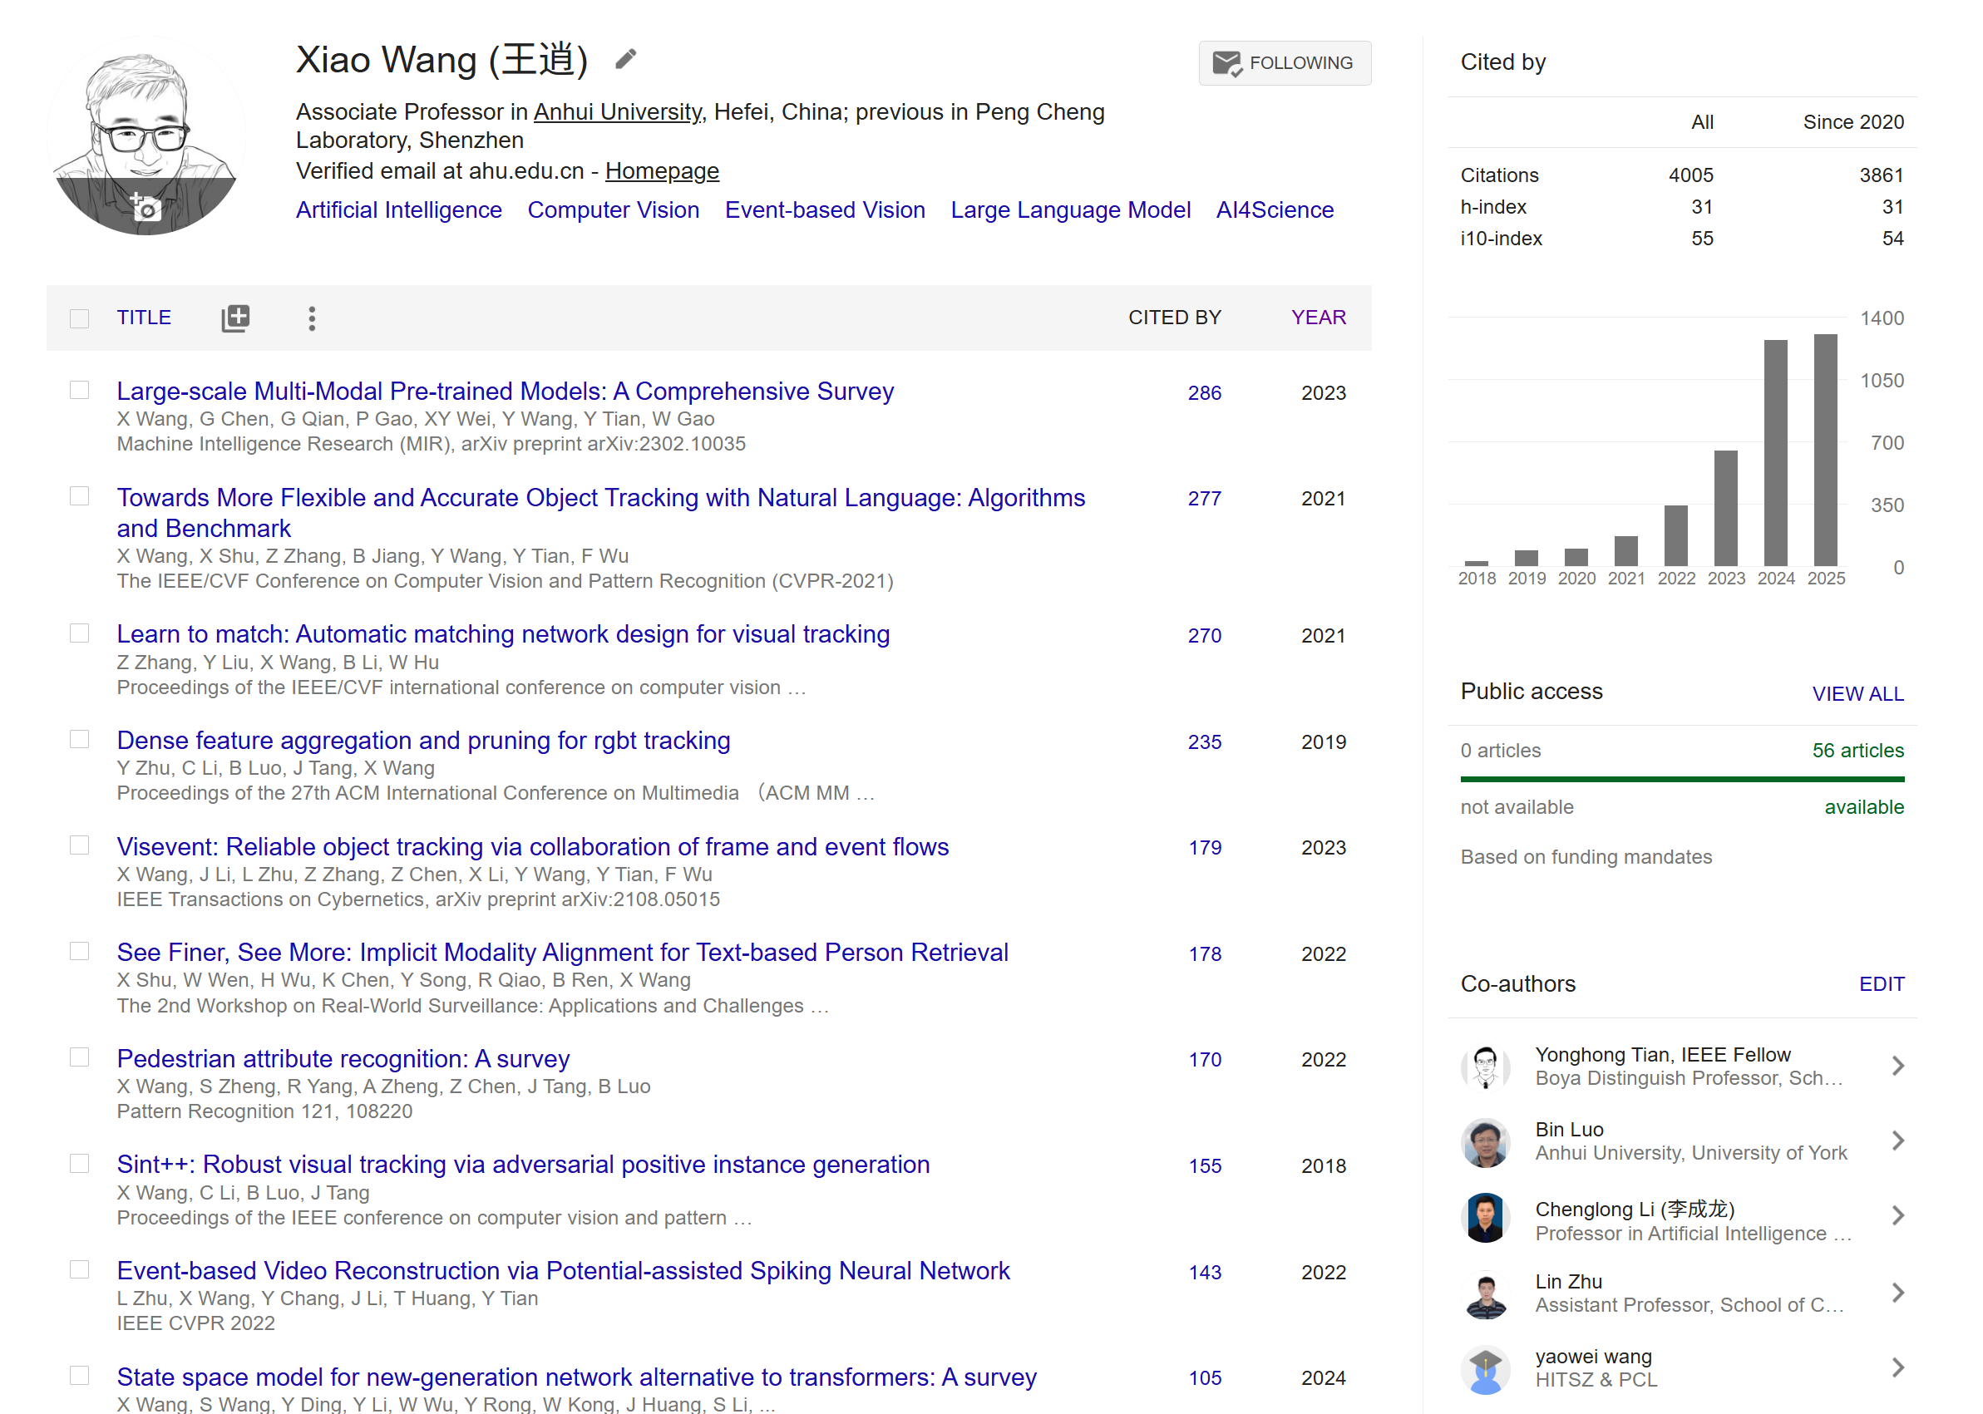Click the 2024 citations bar in chart
This screenshot has height=1414, width=1983.
pos(1775,453)
